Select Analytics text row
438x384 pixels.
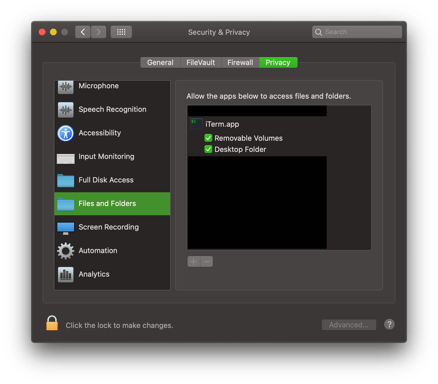94,274
